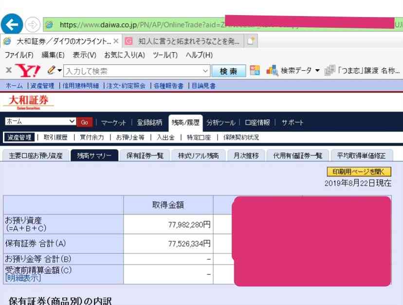Switch to the 代用有価証券一覧 tab

tap(297, 155)
